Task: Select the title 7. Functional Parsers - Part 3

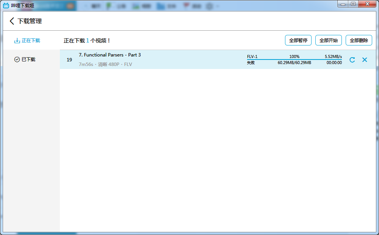Action: click(x=110, y=55)
